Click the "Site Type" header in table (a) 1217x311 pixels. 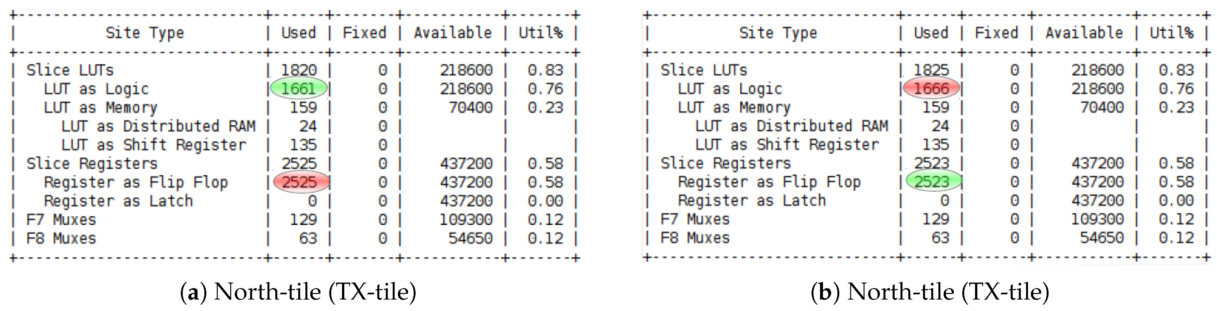(x=145, y=33)
